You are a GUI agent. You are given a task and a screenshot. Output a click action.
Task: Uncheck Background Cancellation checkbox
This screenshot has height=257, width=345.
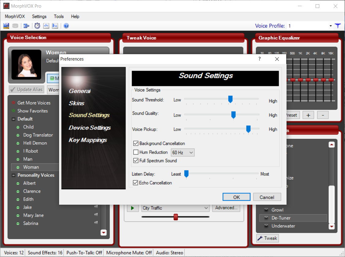click(x=136, y=143)
